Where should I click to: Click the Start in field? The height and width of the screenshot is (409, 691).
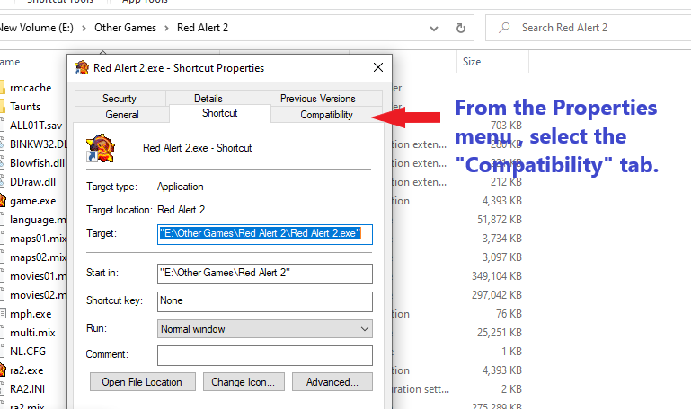click(x=265, y=274)
